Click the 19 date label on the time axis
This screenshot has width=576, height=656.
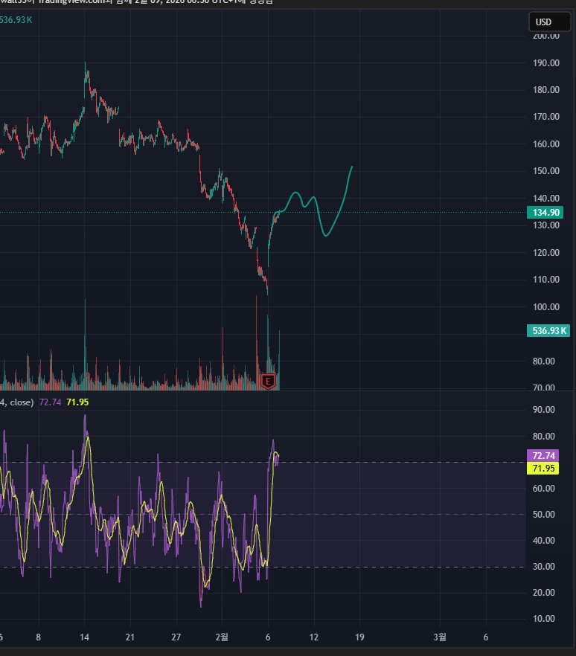point(359,637)
